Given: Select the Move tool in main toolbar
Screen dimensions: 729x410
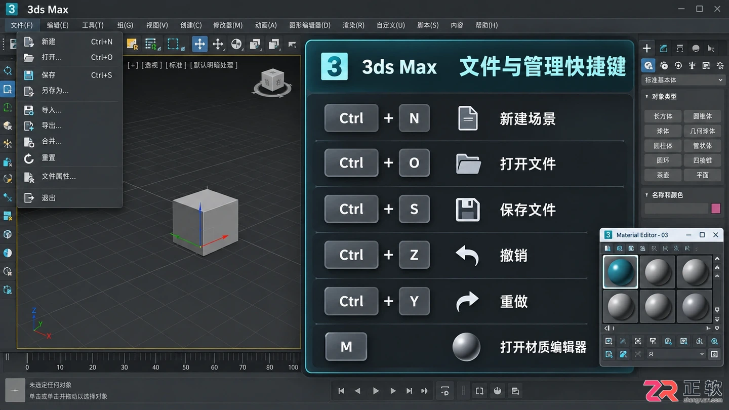Looking at the screenshot, I should 199,44.
